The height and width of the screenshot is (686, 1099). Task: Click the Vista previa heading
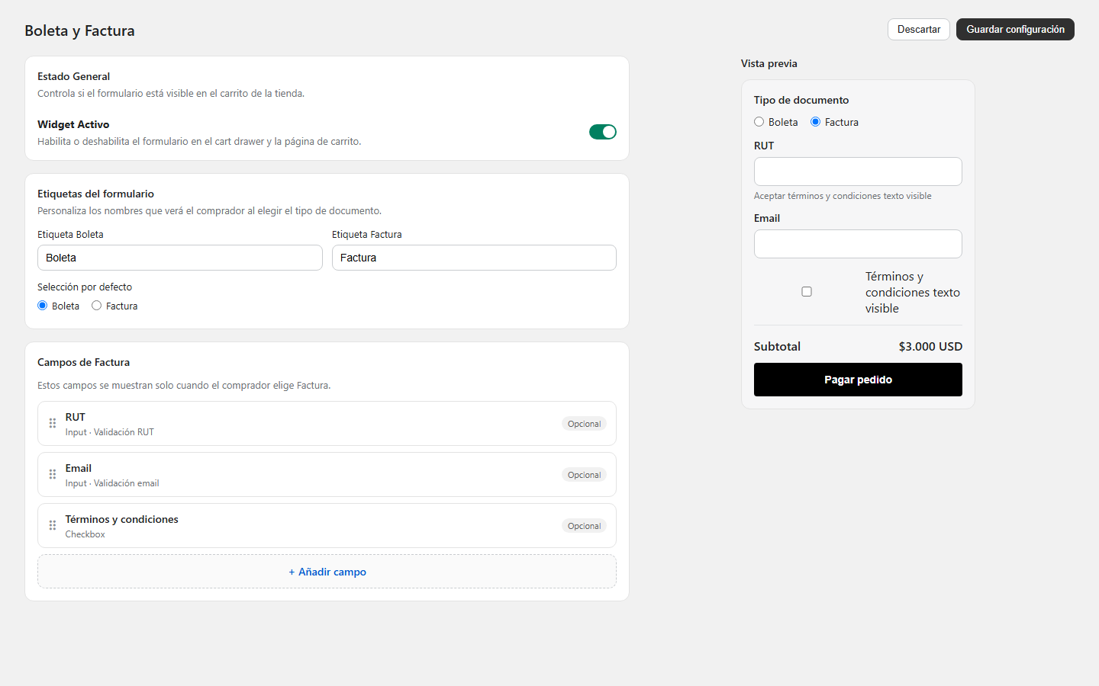769,63
